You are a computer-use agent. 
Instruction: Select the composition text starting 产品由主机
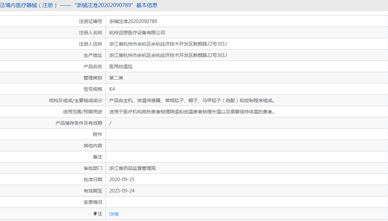192,100
